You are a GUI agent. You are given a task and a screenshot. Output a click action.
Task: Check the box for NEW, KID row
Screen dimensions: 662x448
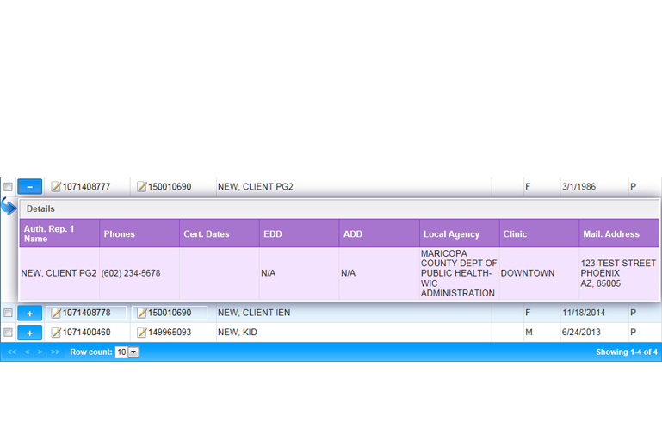coord(8,333)
